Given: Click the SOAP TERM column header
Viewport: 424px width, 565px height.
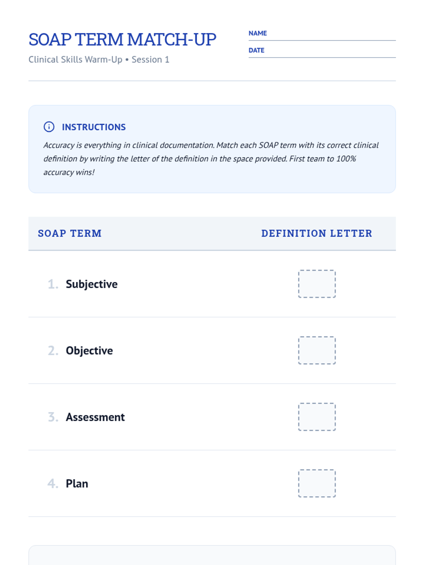Looking at the screenshot, I should click(x=70, y=233).
